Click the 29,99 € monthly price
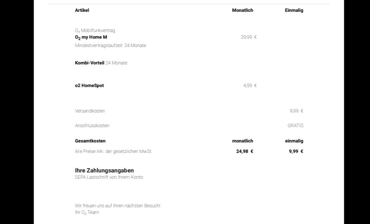This screenshot has height=224, width=370. (249, 37)
